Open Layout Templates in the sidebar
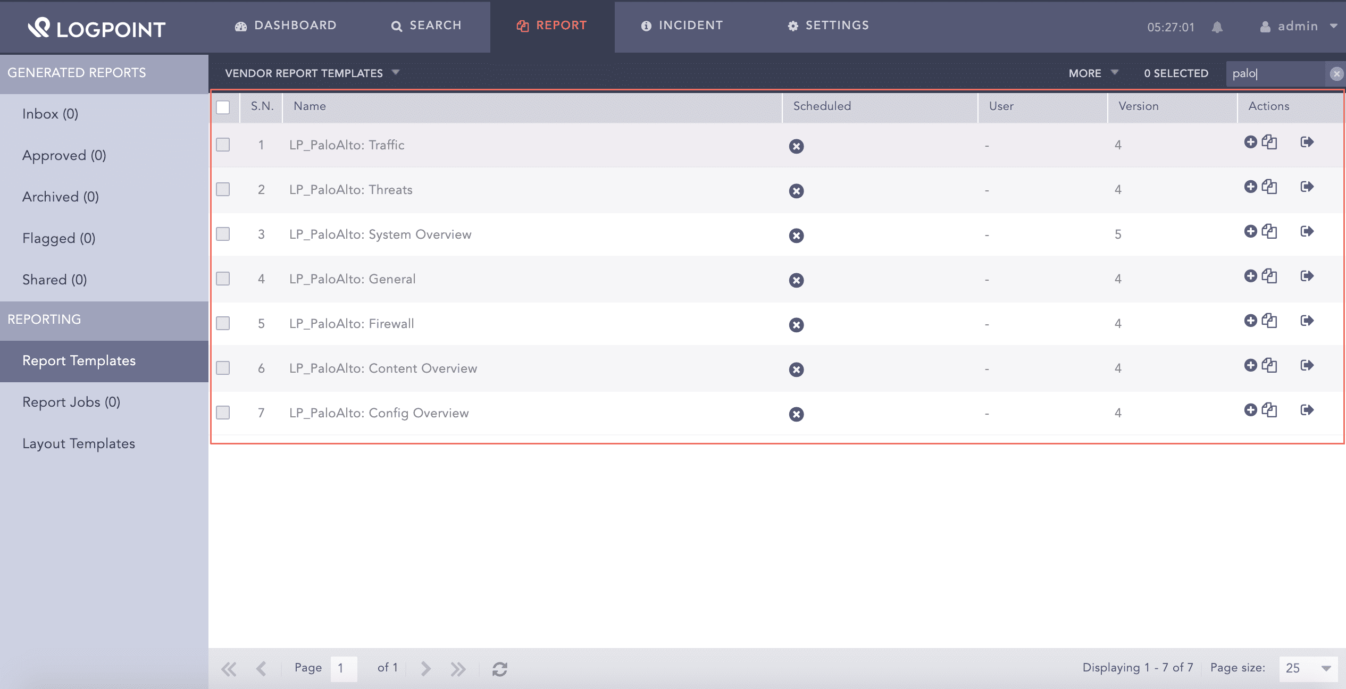Screen dimensions: 1346x689 pyautogui.click(x=79, y=443)
